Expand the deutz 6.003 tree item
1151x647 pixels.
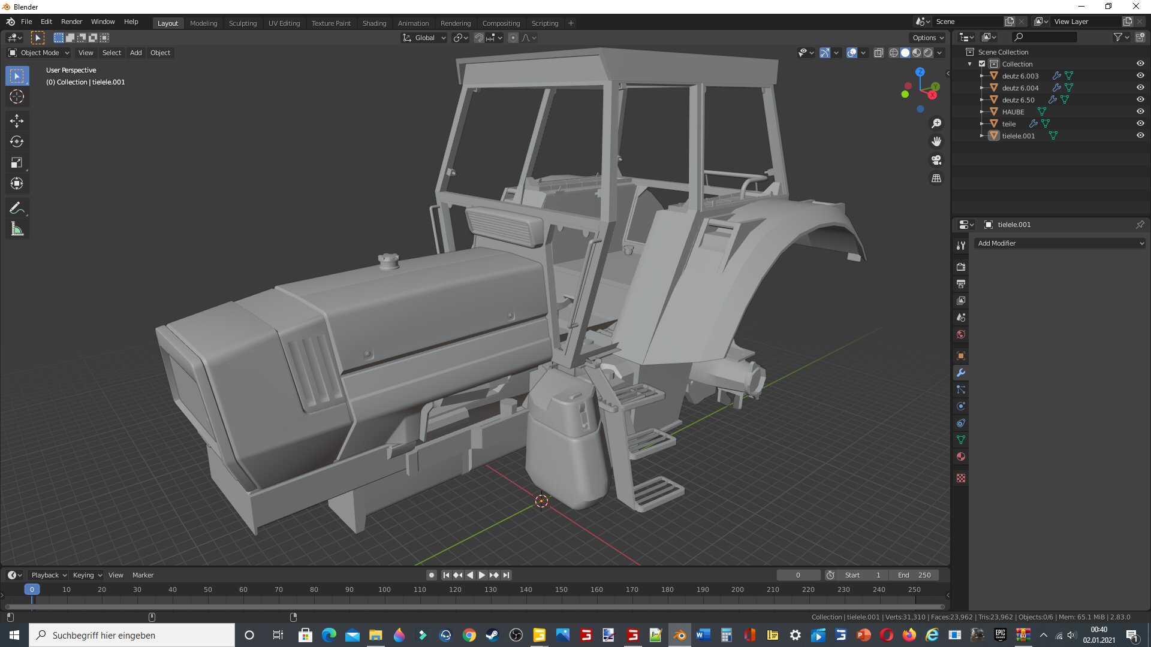(x=981, y=76)
